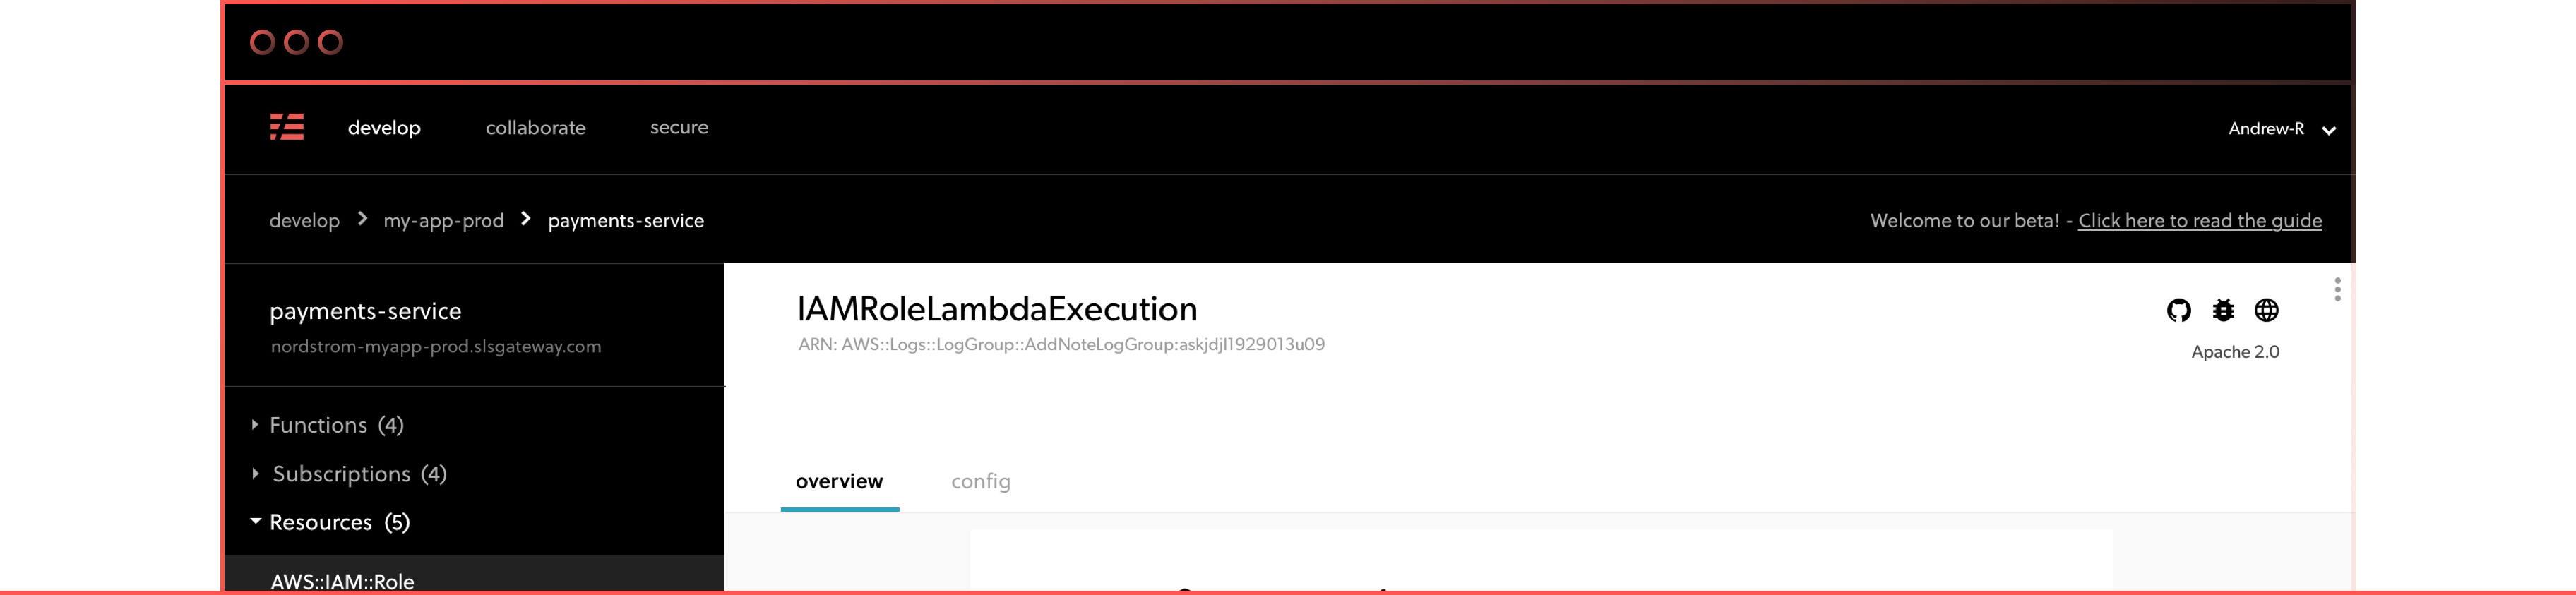Collapse the Resources (5) section
The width and height of the screenshot is (2576, 595).
tap(330, 522)
